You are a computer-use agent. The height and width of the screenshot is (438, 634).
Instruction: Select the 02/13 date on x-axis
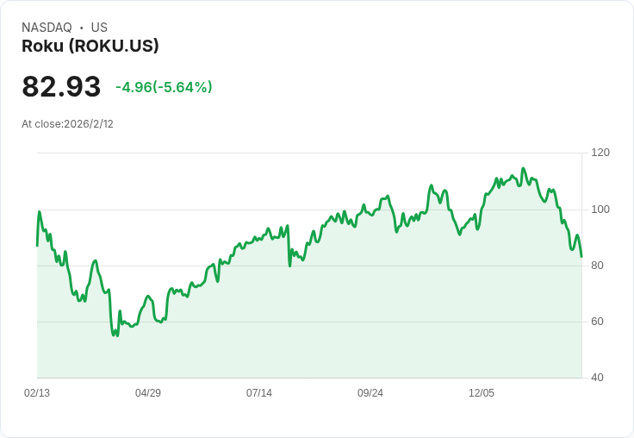37,393
